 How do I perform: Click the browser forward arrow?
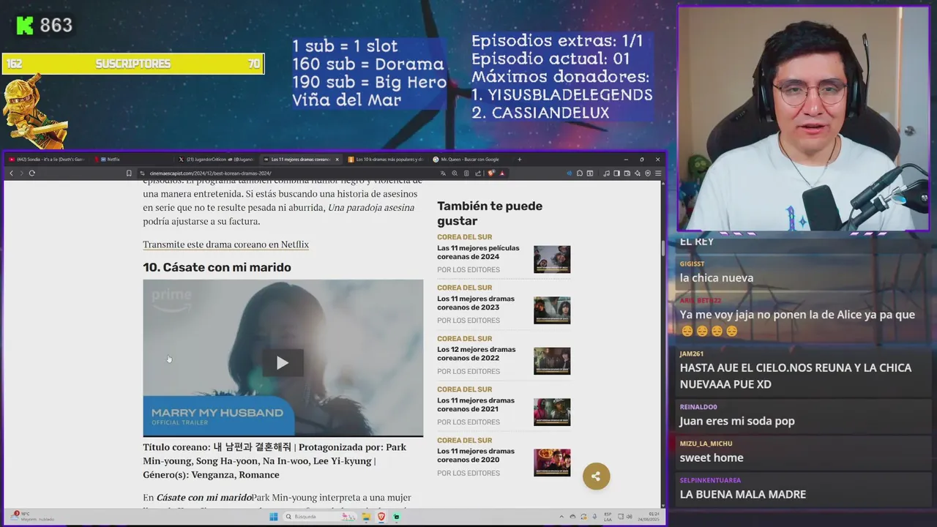[x=21, y=173]
